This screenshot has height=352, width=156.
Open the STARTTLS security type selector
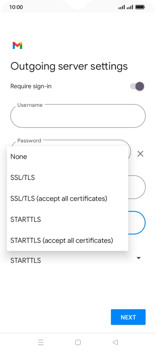[x=76, y=260]
